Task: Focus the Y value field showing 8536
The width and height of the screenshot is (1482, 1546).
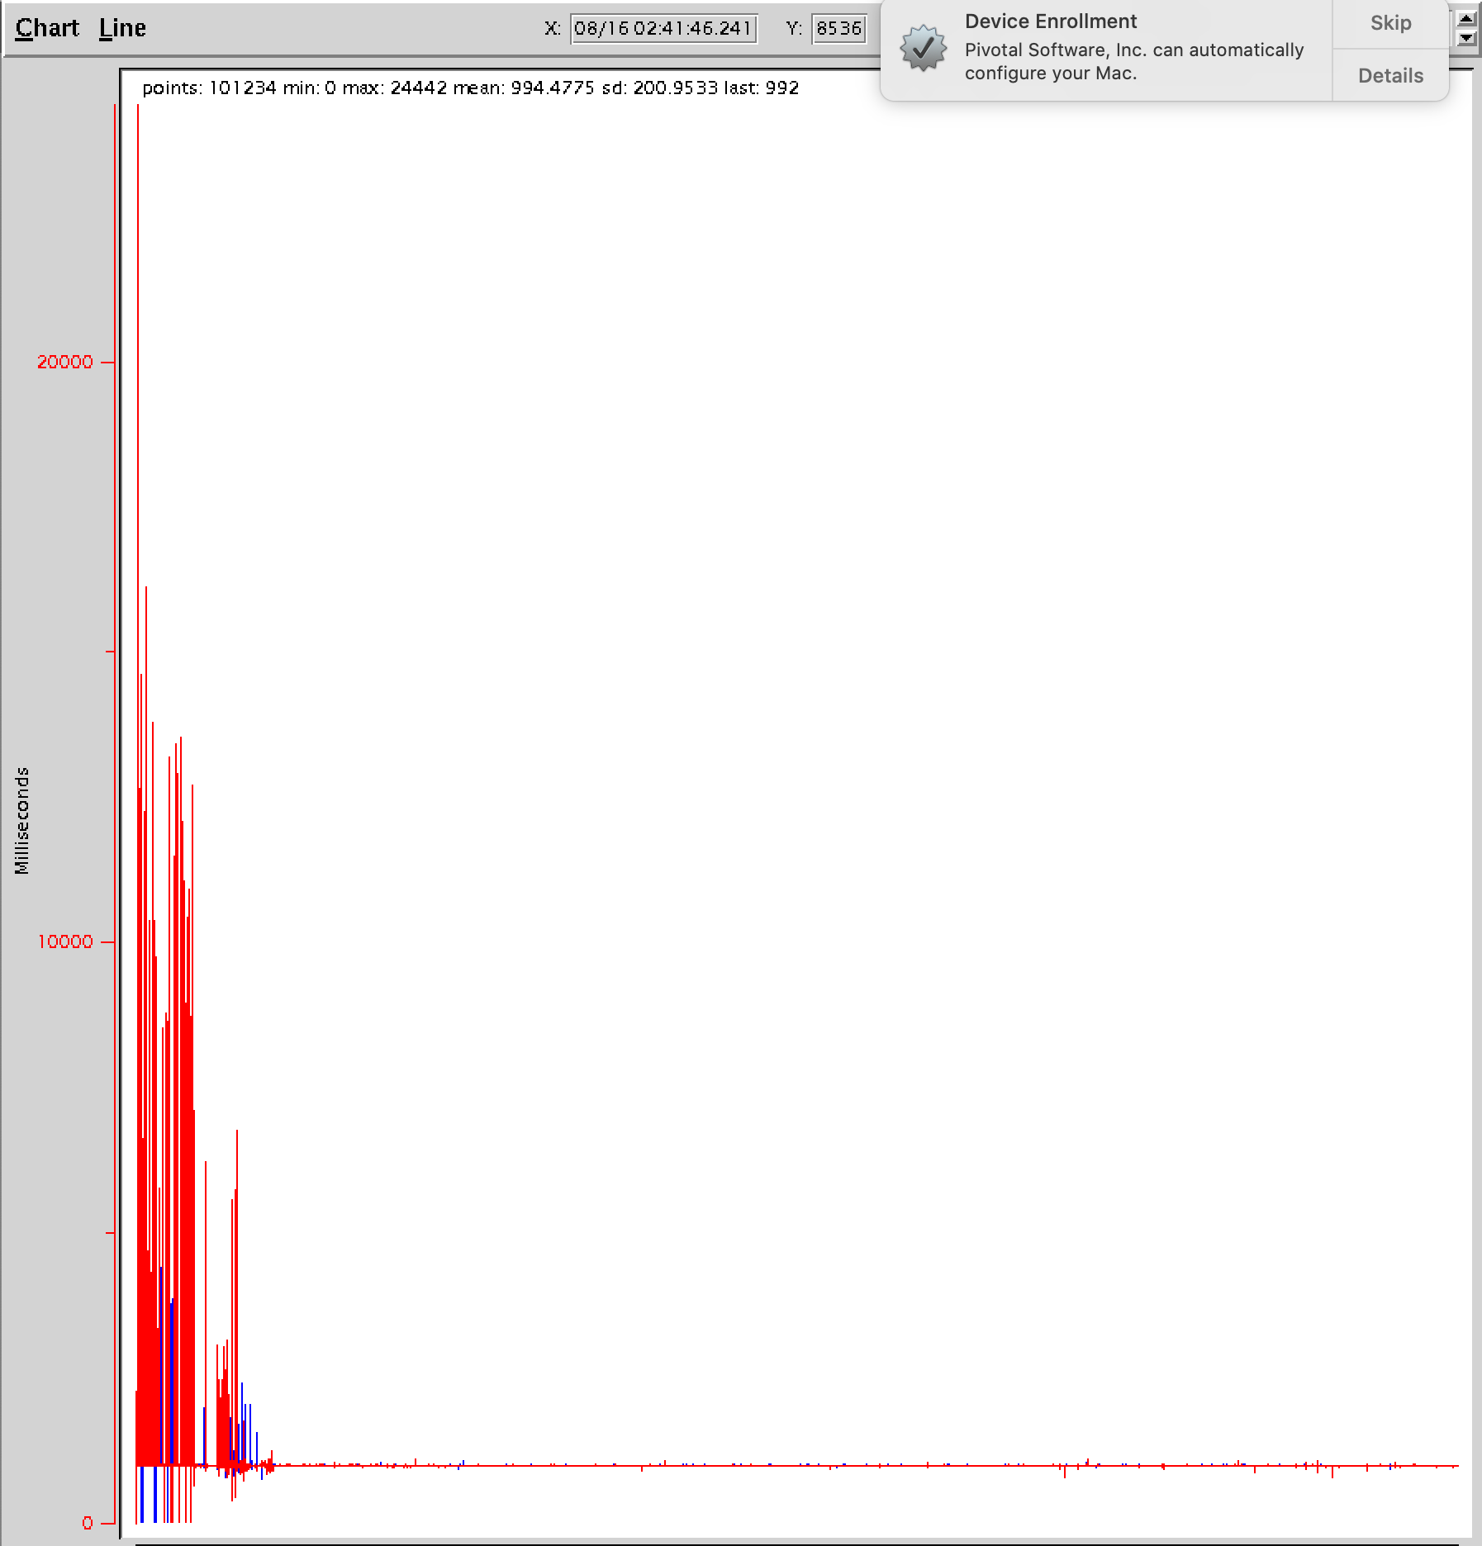Action: click(838, 29)
